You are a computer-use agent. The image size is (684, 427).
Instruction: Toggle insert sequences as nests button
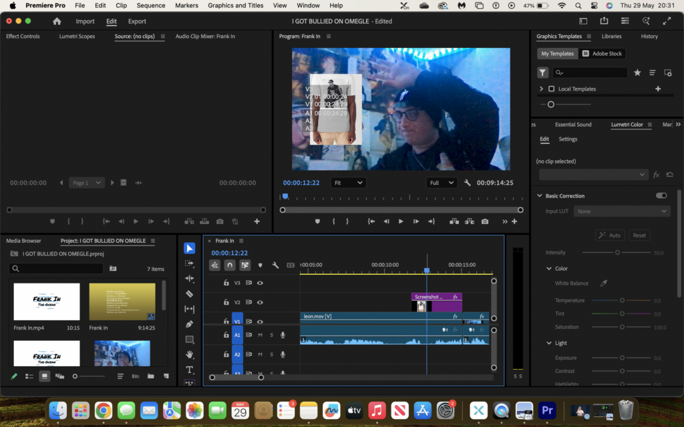pyautogui.click(x=214, y=265)
